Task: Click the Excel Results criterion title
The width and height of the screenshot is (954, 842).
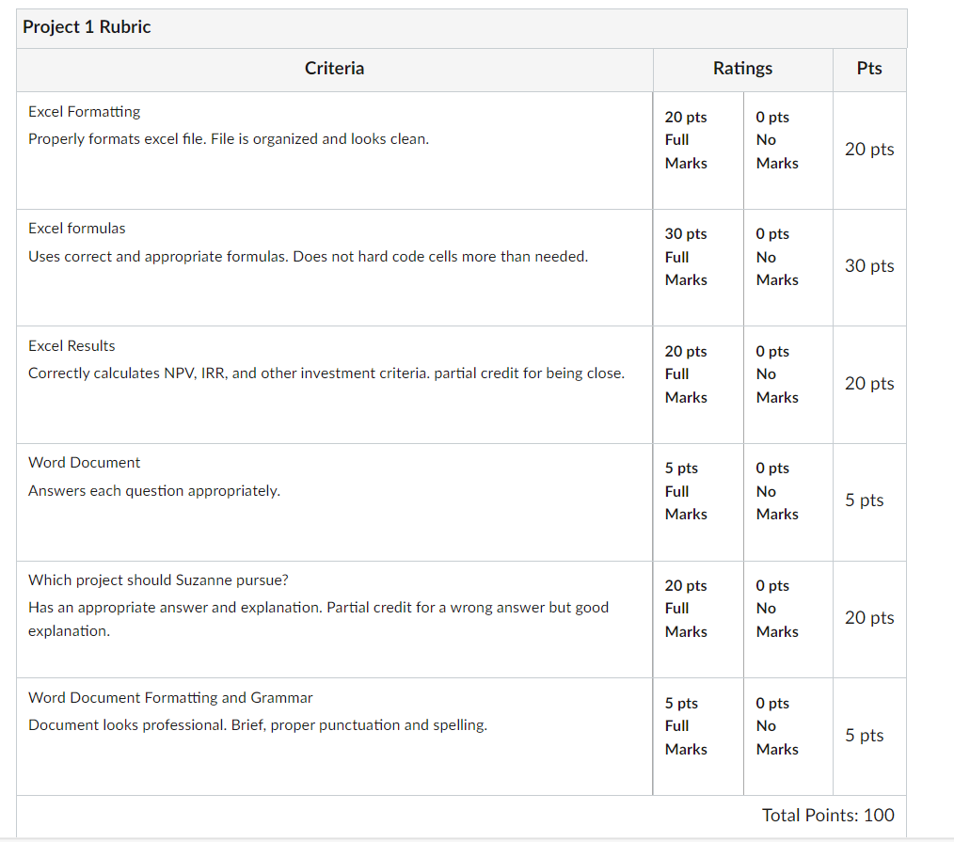Action: pyautogui.click(x=72, y=346)
